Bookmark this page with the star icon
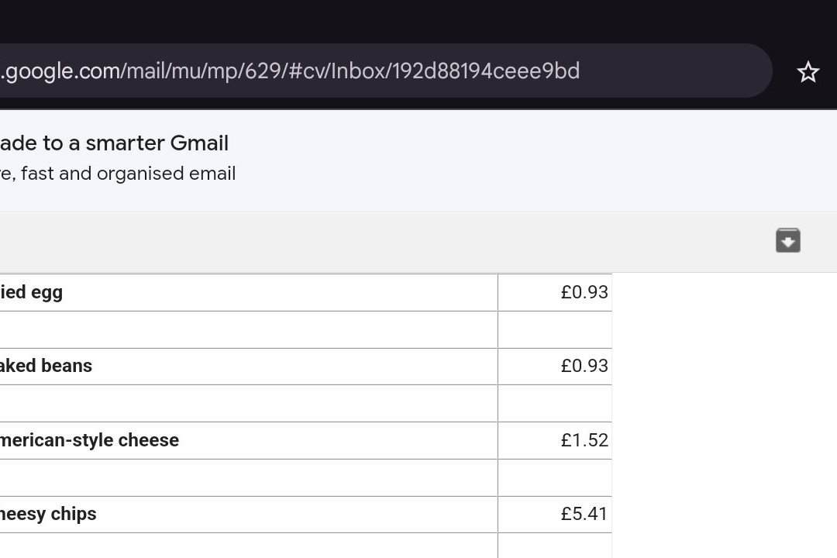Image resolution: width=837 pixels, height=558 pixels. (808, 71)
